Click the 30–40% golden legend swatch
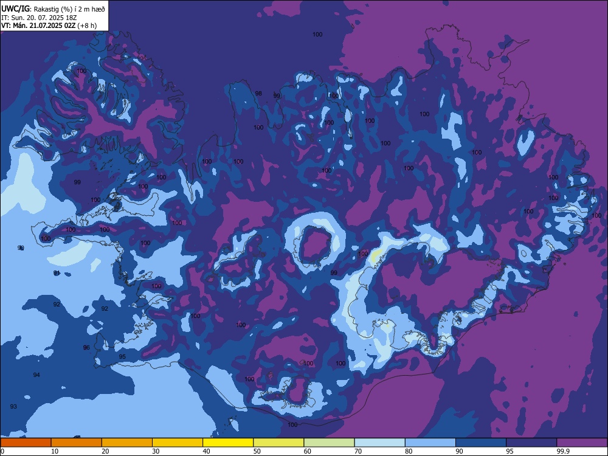Viewport: 608px width, 456px height. [178, 443]
